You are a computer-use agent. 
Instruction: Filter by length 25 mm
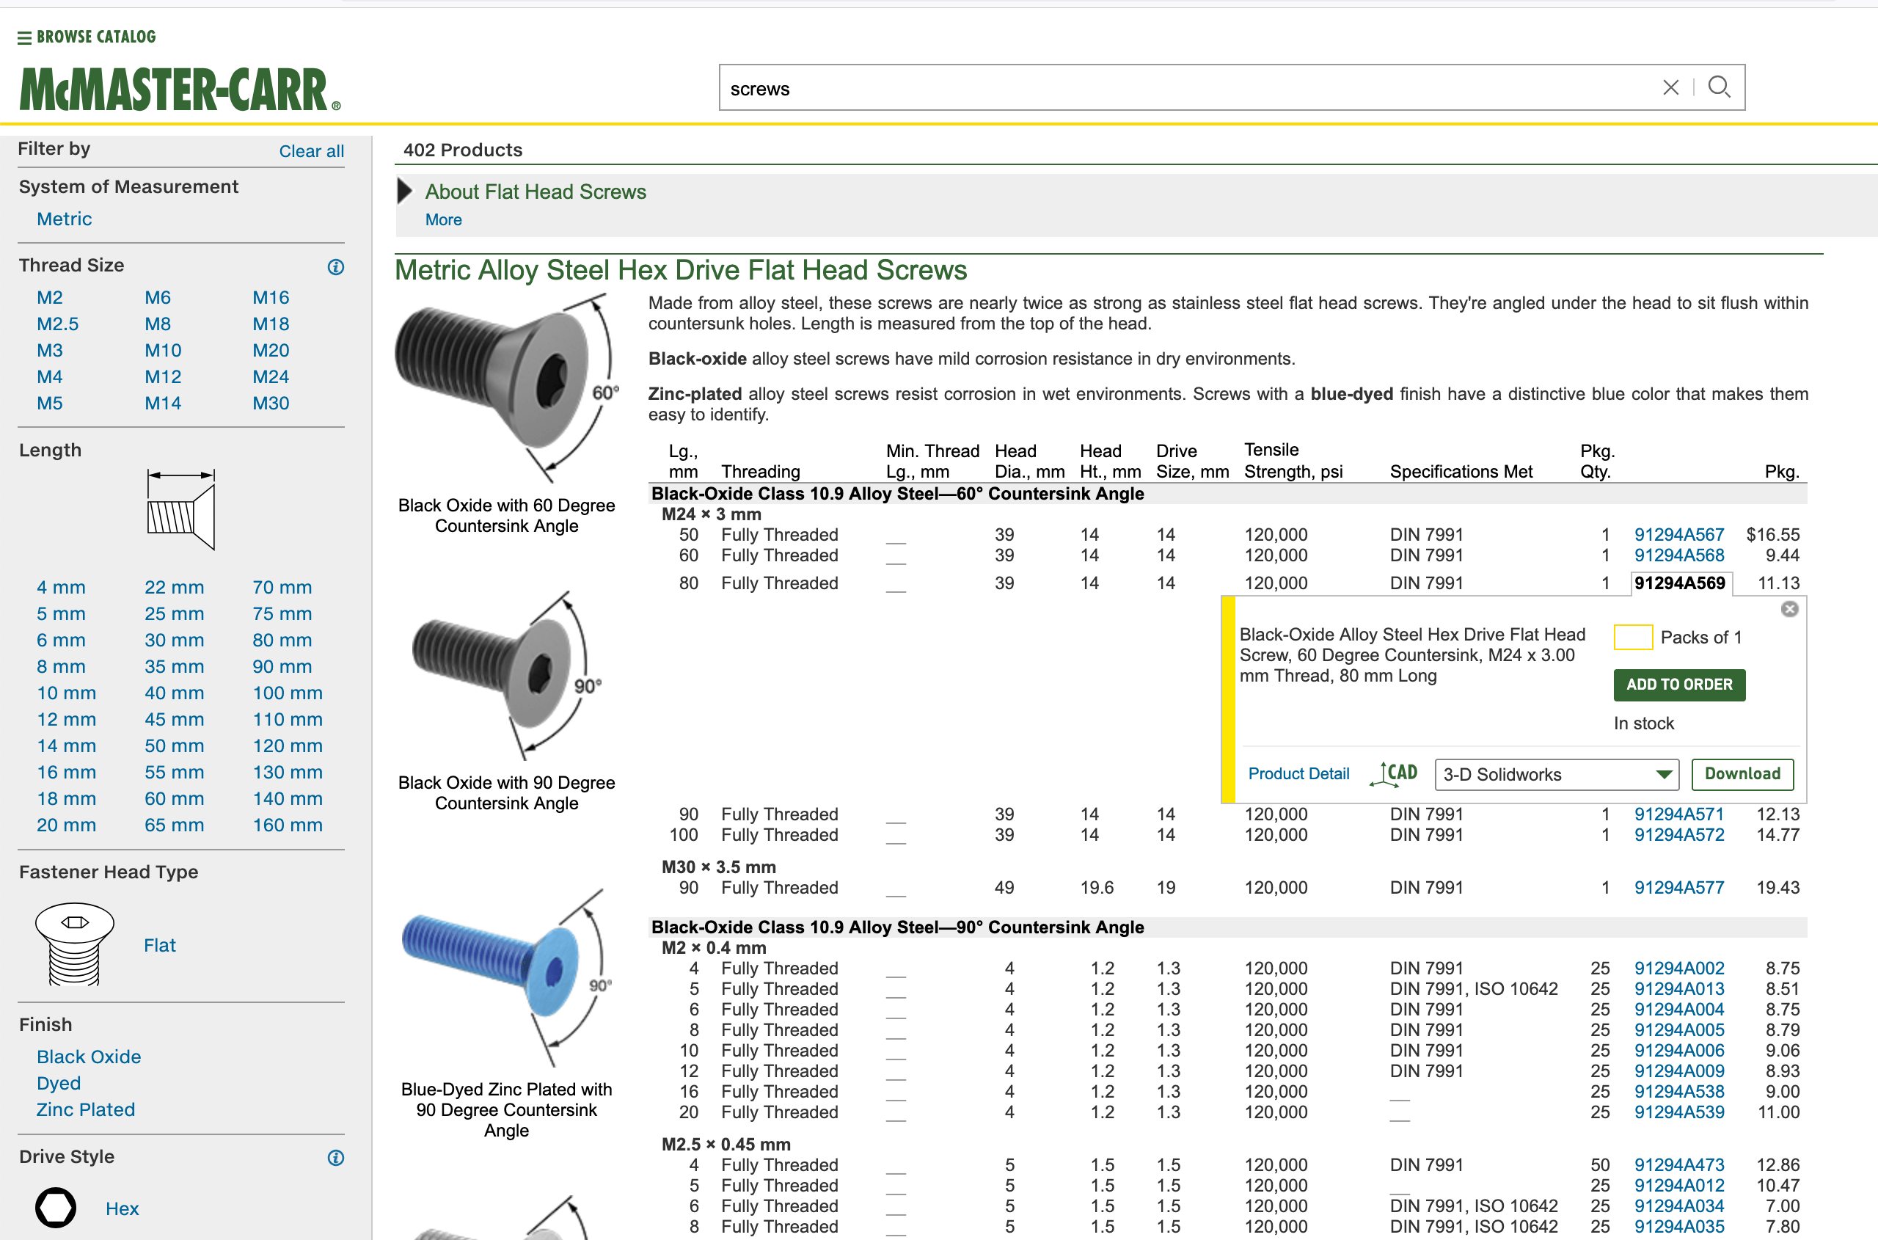(x=174, y=613)
